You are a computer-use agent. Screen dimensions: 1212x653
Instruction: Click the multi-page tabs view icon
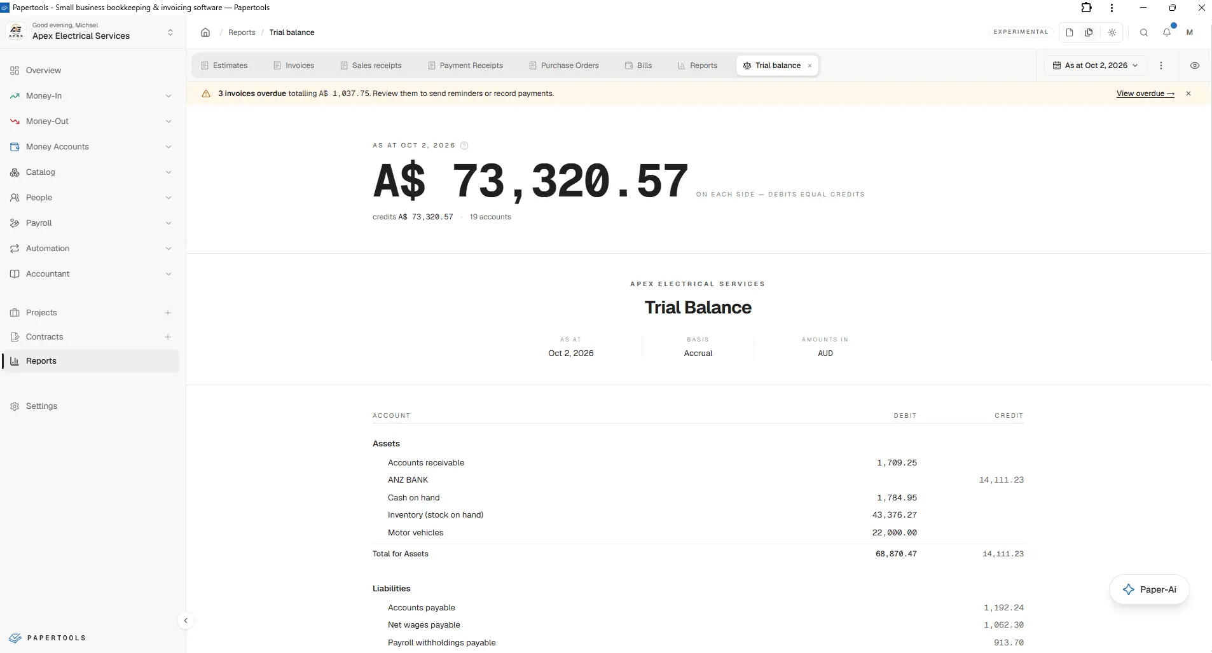1089,32
